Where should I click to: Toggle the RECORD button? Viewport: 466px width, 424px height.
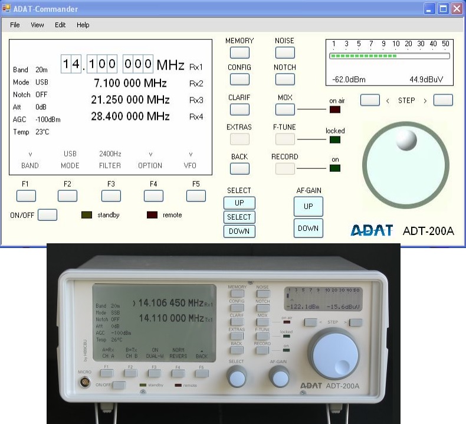[285, 169]
